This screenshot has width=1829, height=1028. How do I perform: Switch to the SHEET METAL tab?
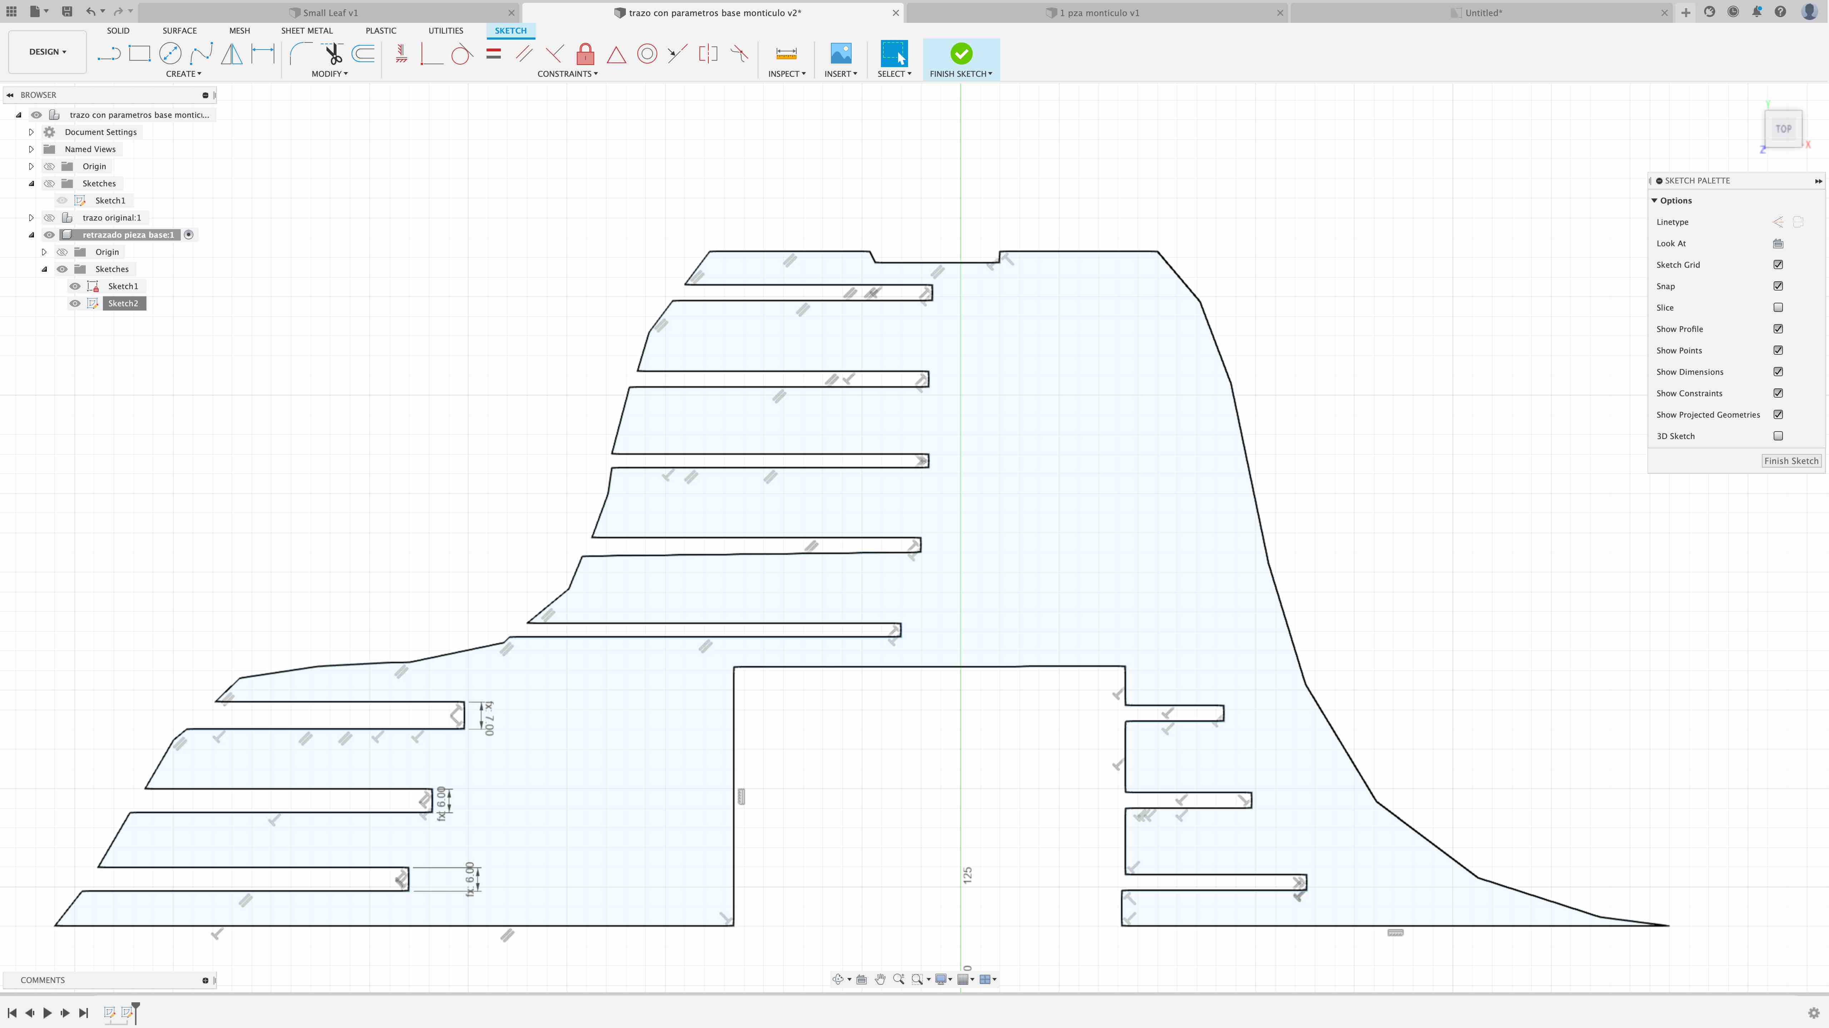point(307,30)
